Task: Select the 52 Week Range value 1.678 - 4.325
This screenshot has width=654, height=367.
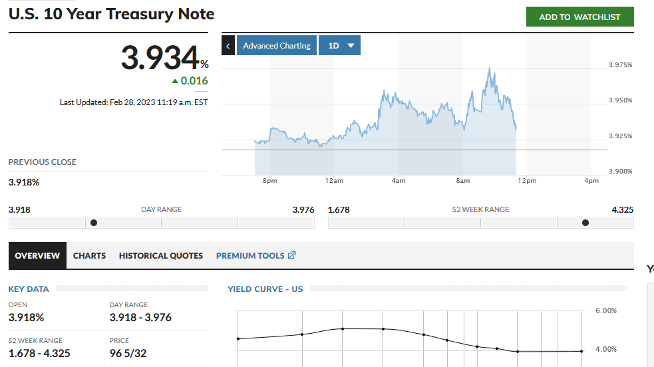Action: (39, 353)
